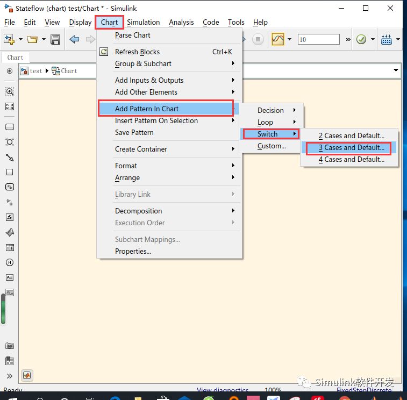
Task: Click the green vertical progress bar
Action: (x=3, y=309)
